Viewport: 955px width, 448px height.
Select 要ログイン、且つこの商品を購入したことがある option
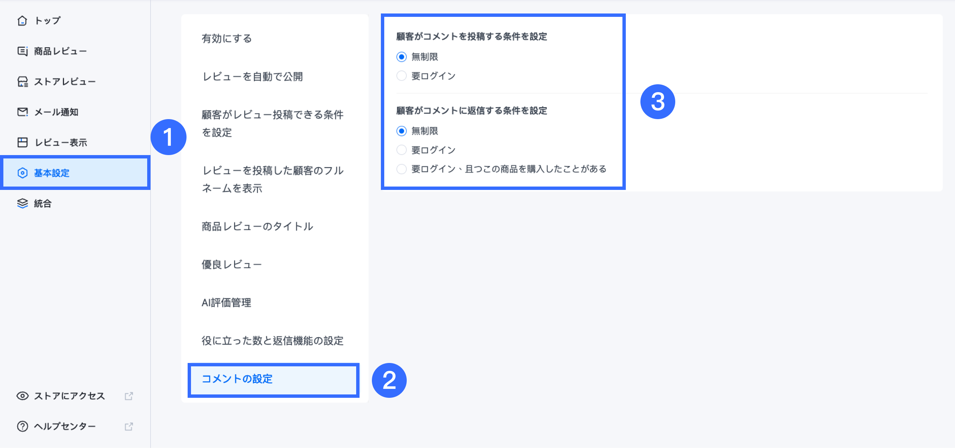coord(401,169)
